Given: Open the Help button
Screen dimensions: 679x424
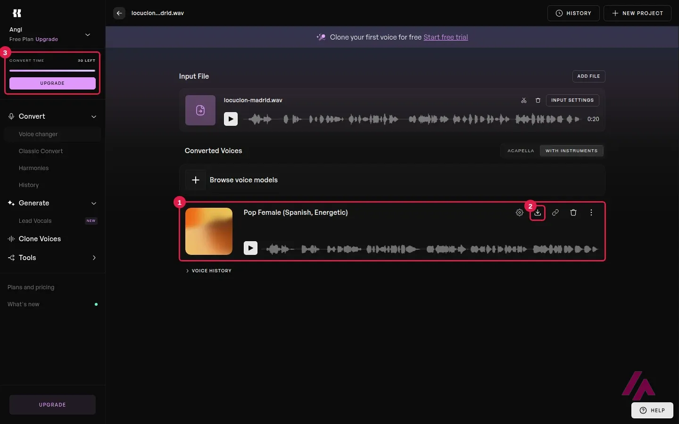Looking at the screenshot, I should [652, 410].
